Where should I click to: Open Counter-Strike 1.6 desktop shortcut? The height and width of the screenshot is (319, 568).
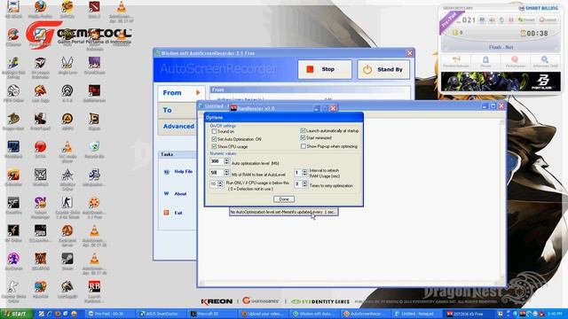(67, 203)
